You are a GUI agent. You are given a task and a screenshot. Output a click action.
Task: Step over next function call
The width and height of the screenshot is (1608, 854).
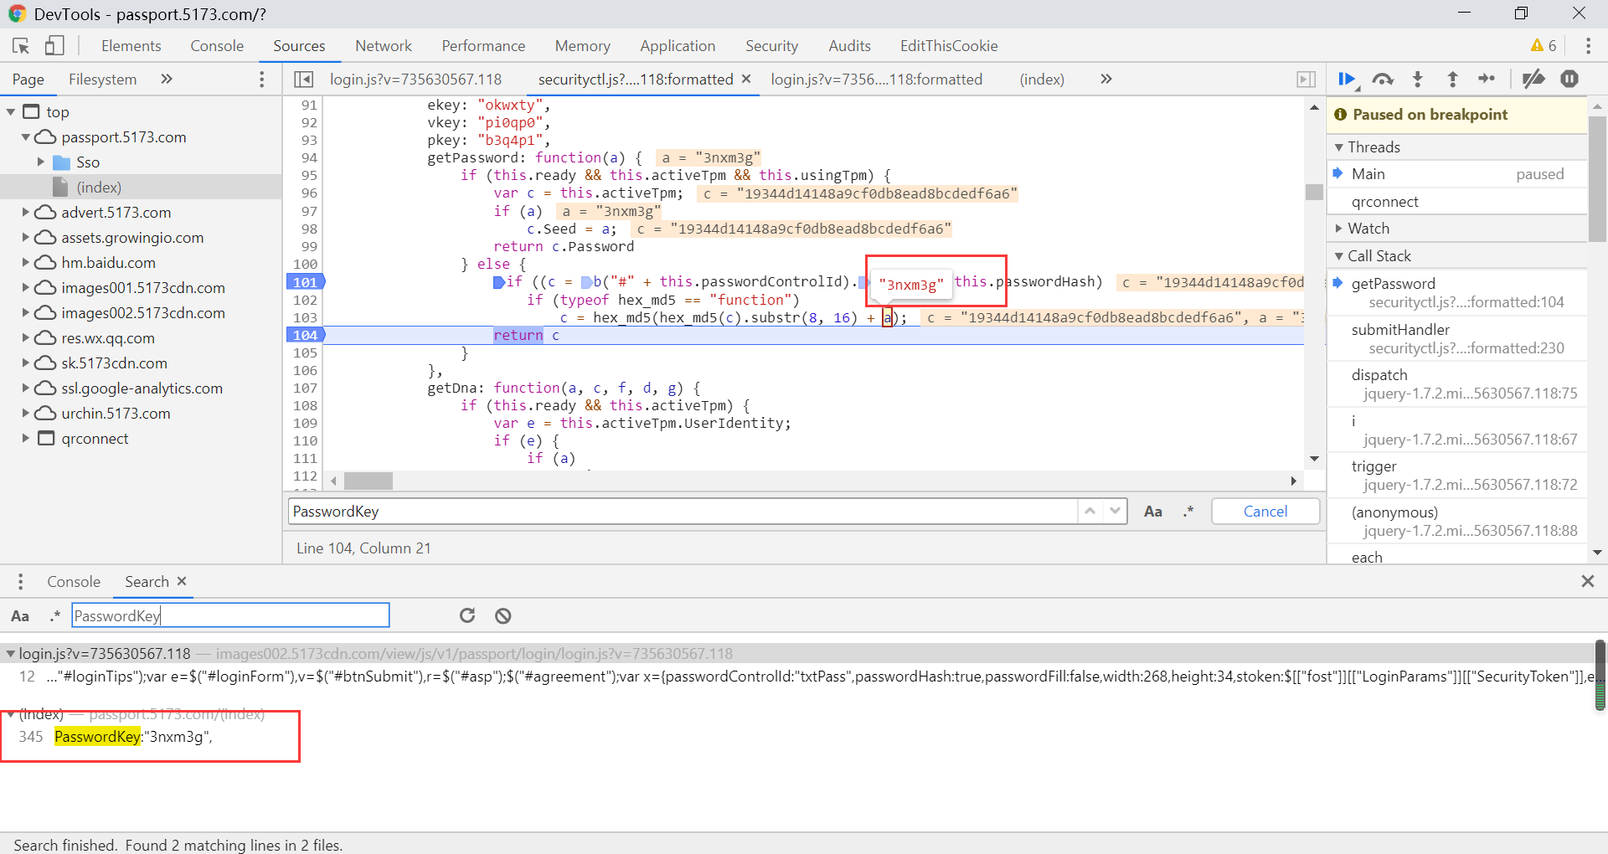(1383, 79)
